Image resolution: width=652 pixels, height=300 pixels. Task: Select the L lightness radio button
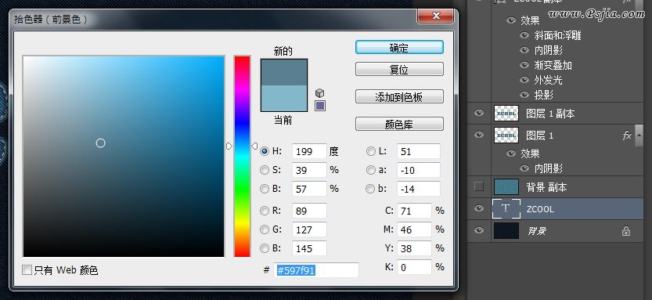pyautogui.click(x=370, y=151)
